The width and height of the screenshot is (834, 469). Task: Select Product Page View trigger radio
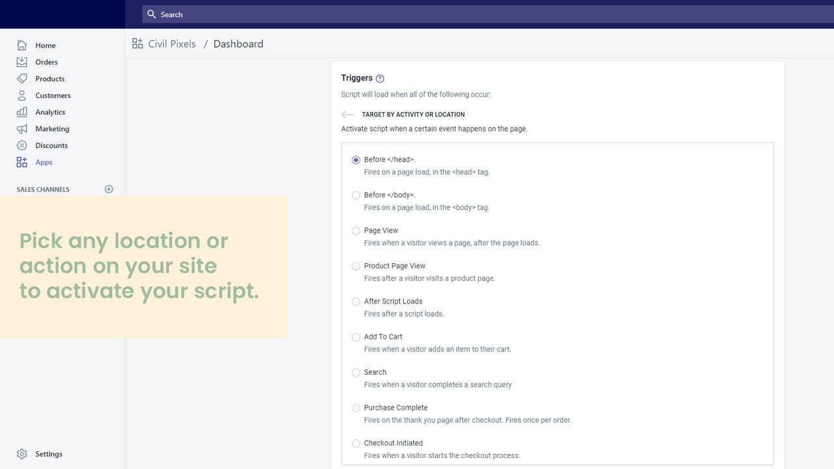click(356, 266)
